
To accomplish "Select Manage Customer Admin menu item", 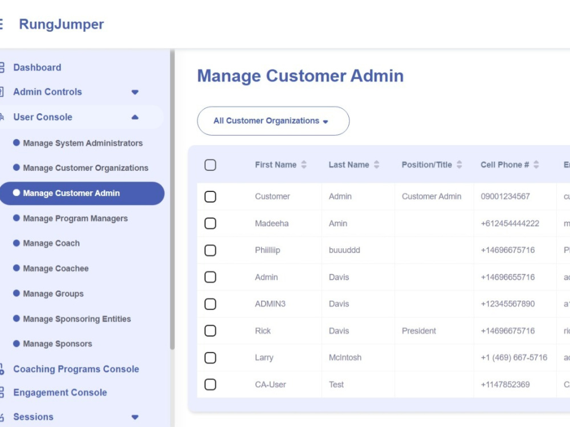I will click(x=82, y=193).
